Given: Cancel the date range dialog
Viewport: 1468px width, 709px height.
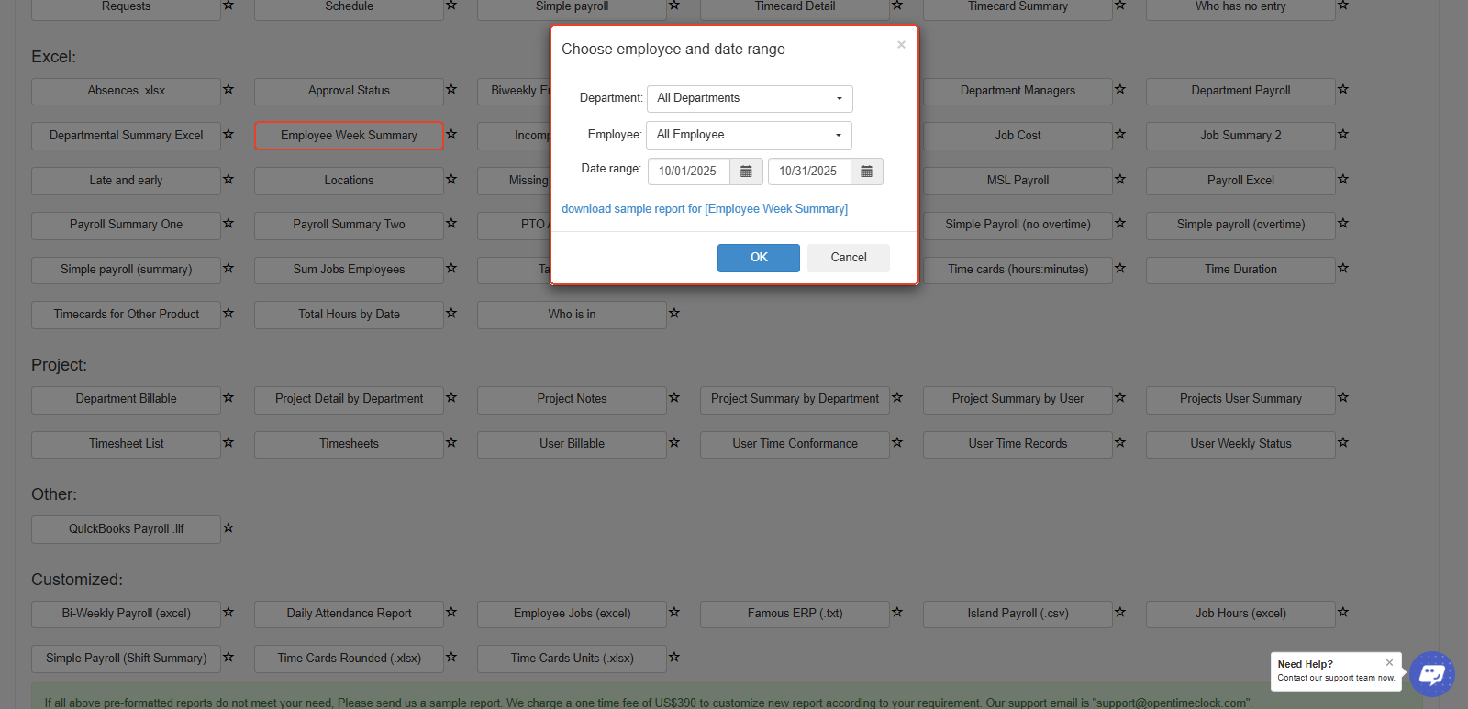Looking at the screenshot, I should (x=848, y=258).
